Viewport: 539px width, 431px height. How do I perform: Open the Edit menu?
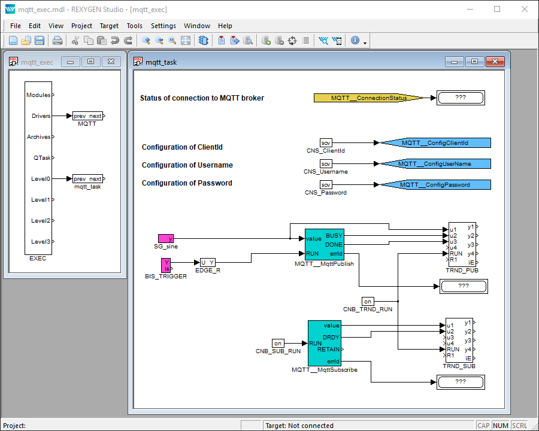(34, 26)
